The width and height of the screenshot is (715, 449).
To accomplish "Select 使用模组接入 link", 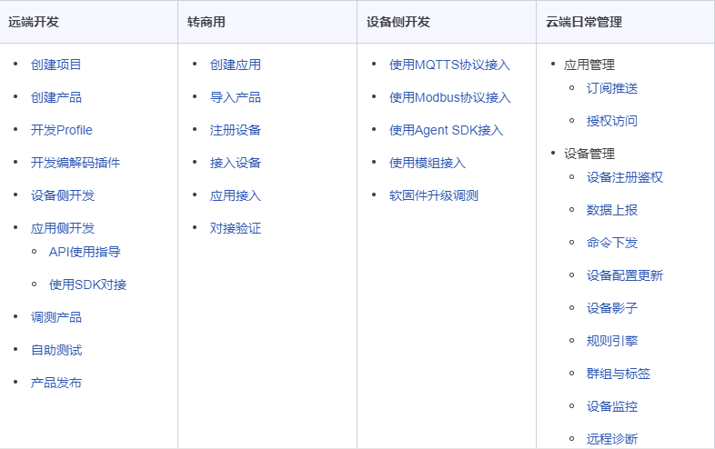I will [428, 163].
